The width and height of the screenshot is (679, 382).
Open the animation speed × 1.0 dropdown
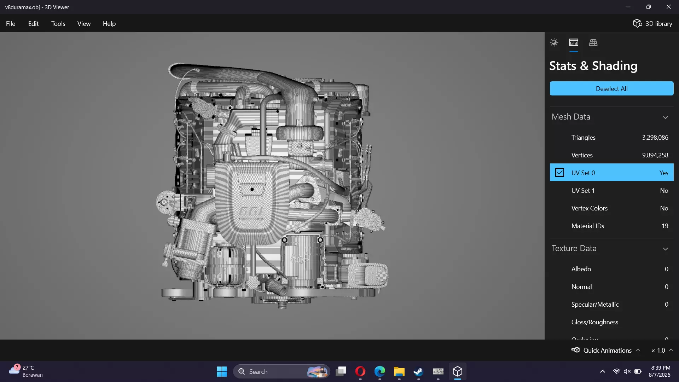[x=662, y=350]
